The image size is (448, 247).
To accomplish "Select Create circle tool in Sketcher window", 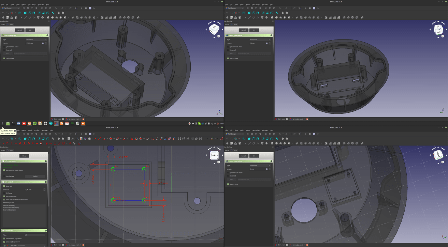I will [x=111, y=139].
